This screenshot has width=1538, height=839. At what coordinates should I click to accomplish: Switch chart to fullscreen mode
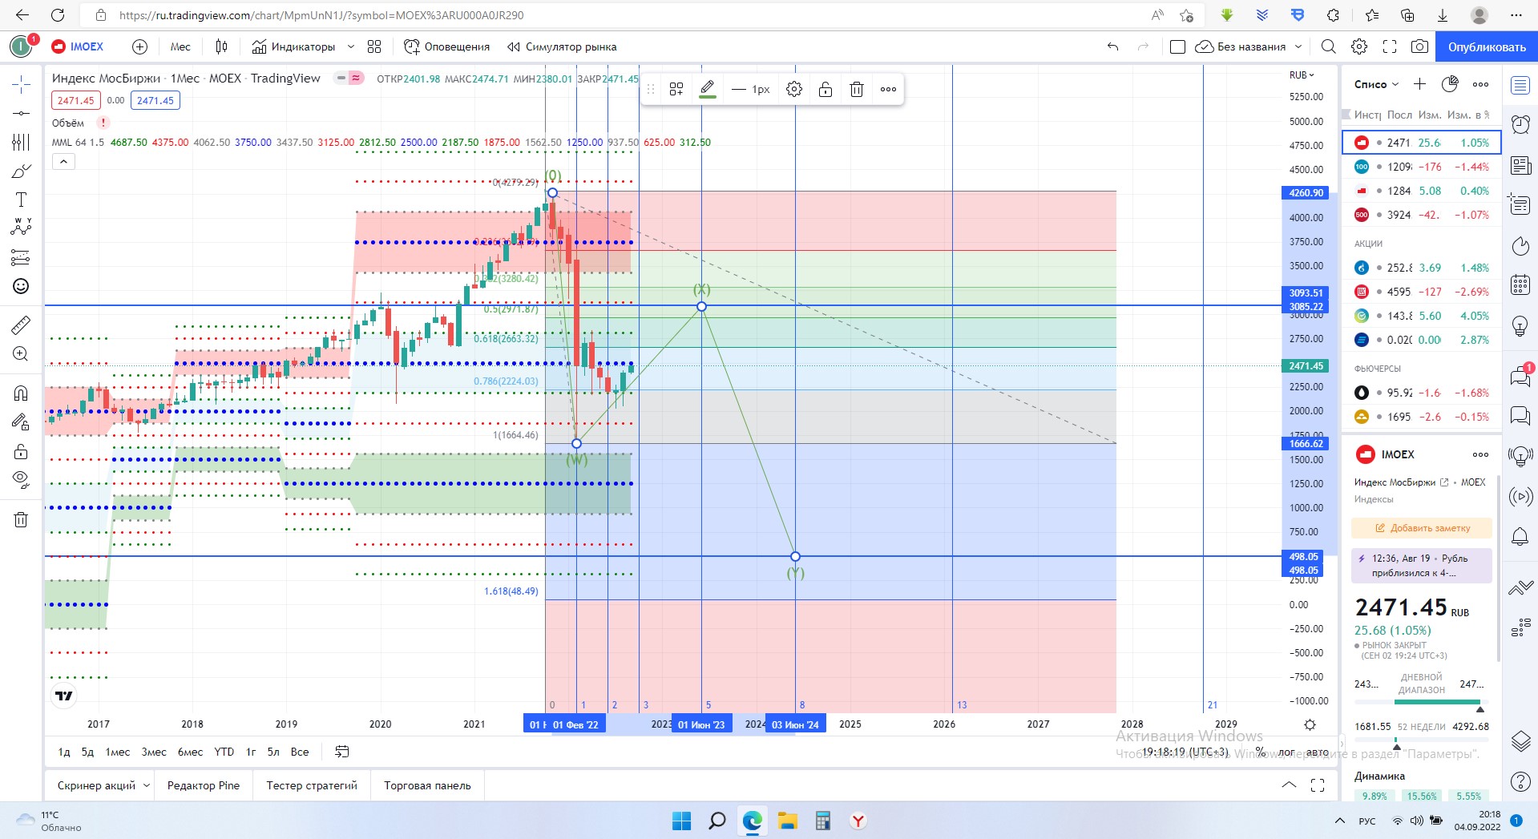tap(1390, 46)
